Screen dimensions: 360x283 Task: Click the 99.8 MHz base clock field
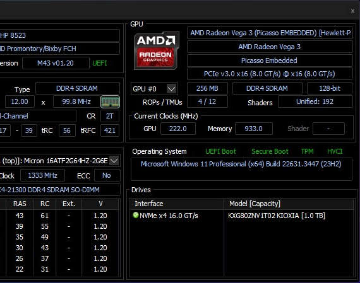76,101
